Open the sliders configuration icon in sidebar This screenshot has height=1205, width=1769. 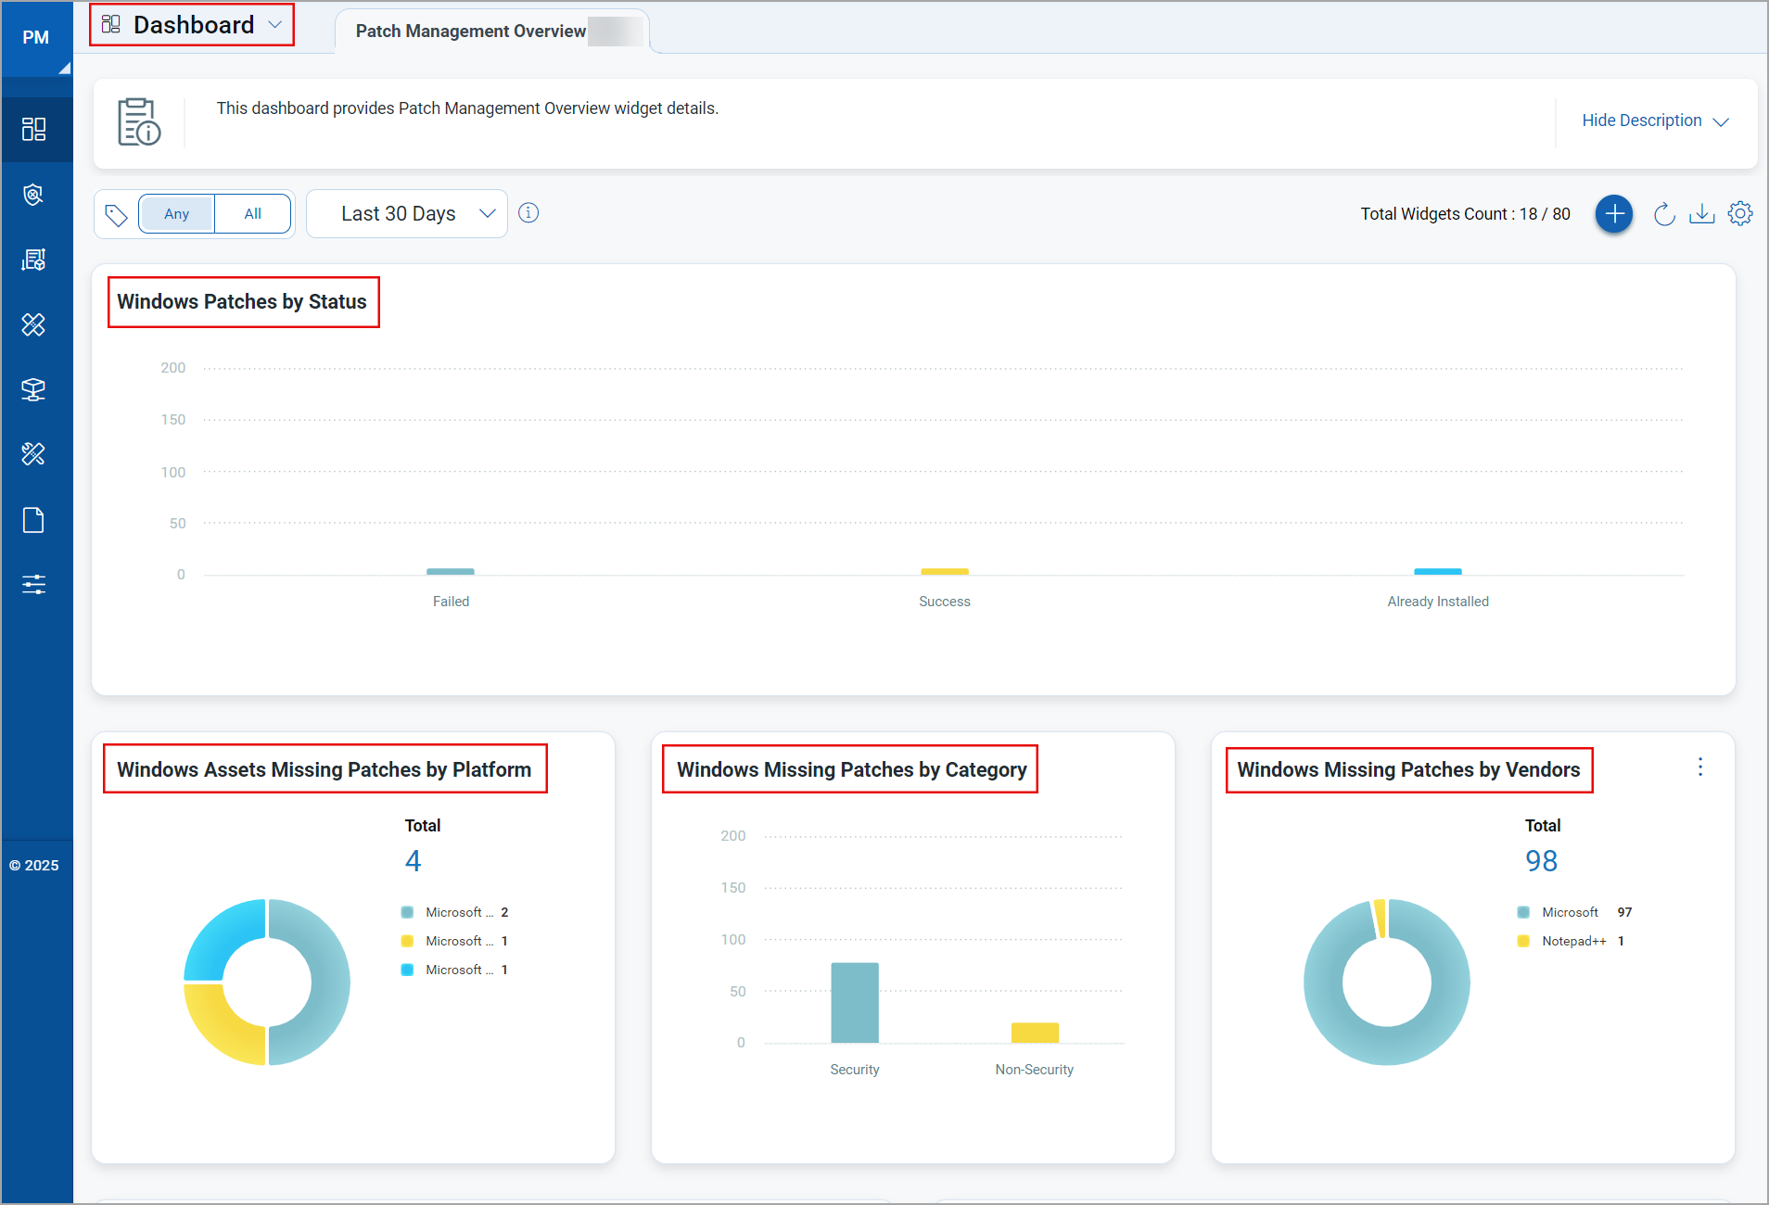tap(34, 584)
